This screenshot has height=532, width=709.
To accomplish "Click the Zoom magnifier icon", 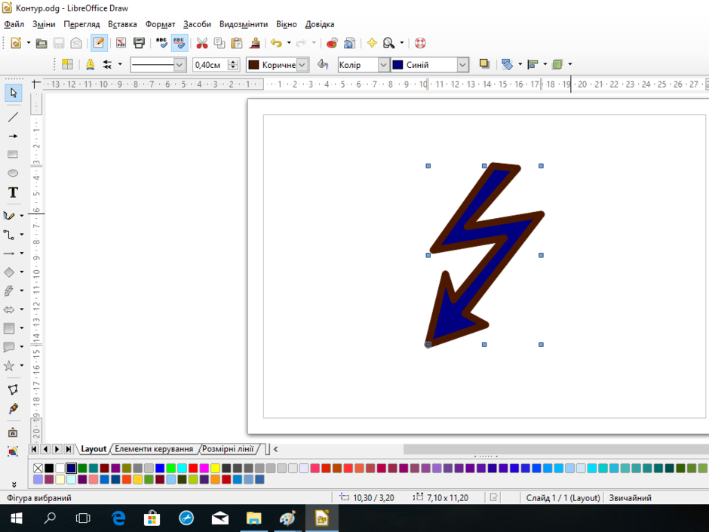I will [x=388, y=43].
